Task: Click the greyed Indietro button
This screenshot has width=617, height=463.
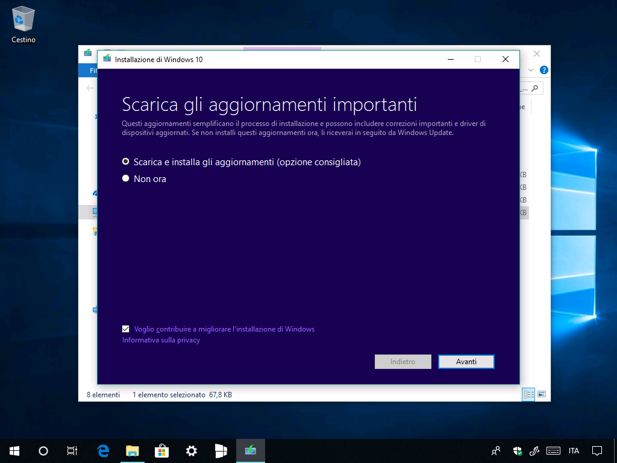Action: [x=402, y=362]
